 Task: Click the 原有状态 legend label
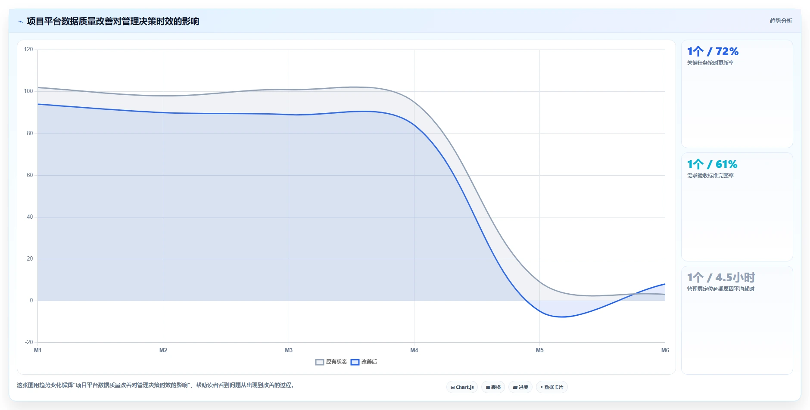[336, 362]
